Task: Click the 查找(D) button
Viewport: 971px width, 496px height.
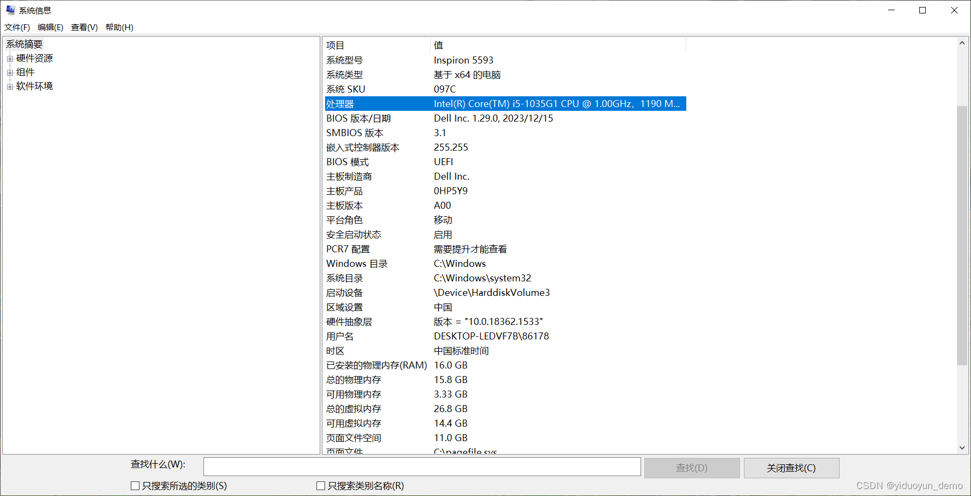Action: pos(692,468)
